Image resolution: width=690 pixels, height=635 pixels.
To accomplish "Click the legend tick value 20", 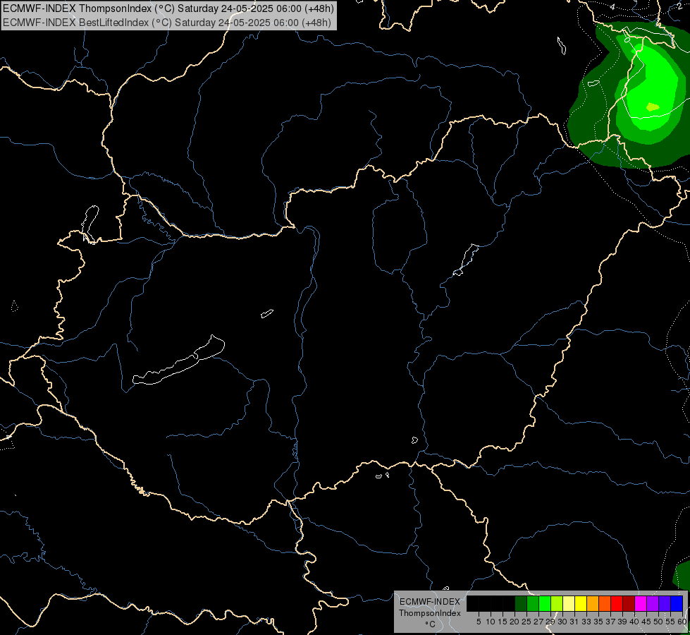I will pyautogui.click(x=515, y=622).
